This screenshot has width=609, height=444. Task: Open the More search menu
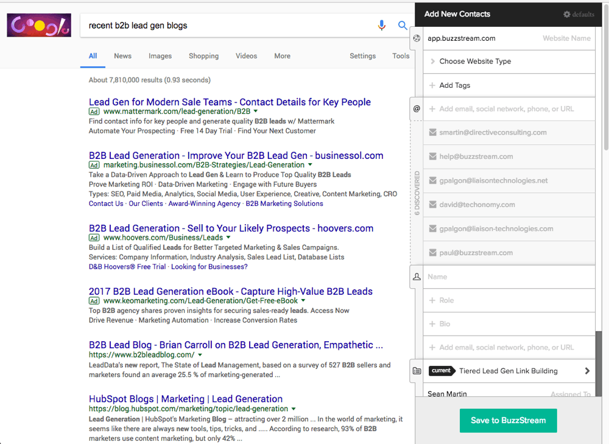(x=283, y=56)
